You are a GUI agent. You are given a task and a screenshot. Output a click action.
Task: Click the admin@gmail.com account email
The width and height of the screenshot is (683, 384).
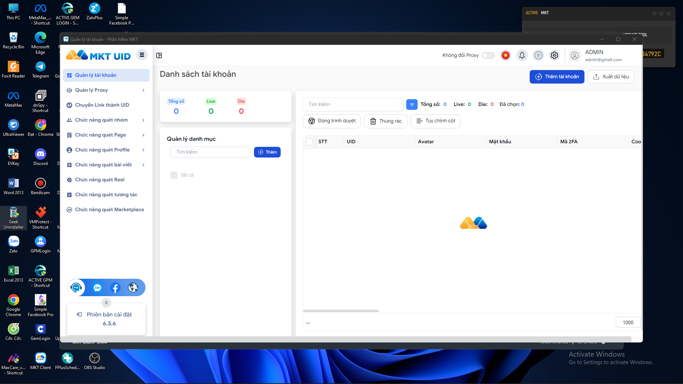[x=603, y=60]
